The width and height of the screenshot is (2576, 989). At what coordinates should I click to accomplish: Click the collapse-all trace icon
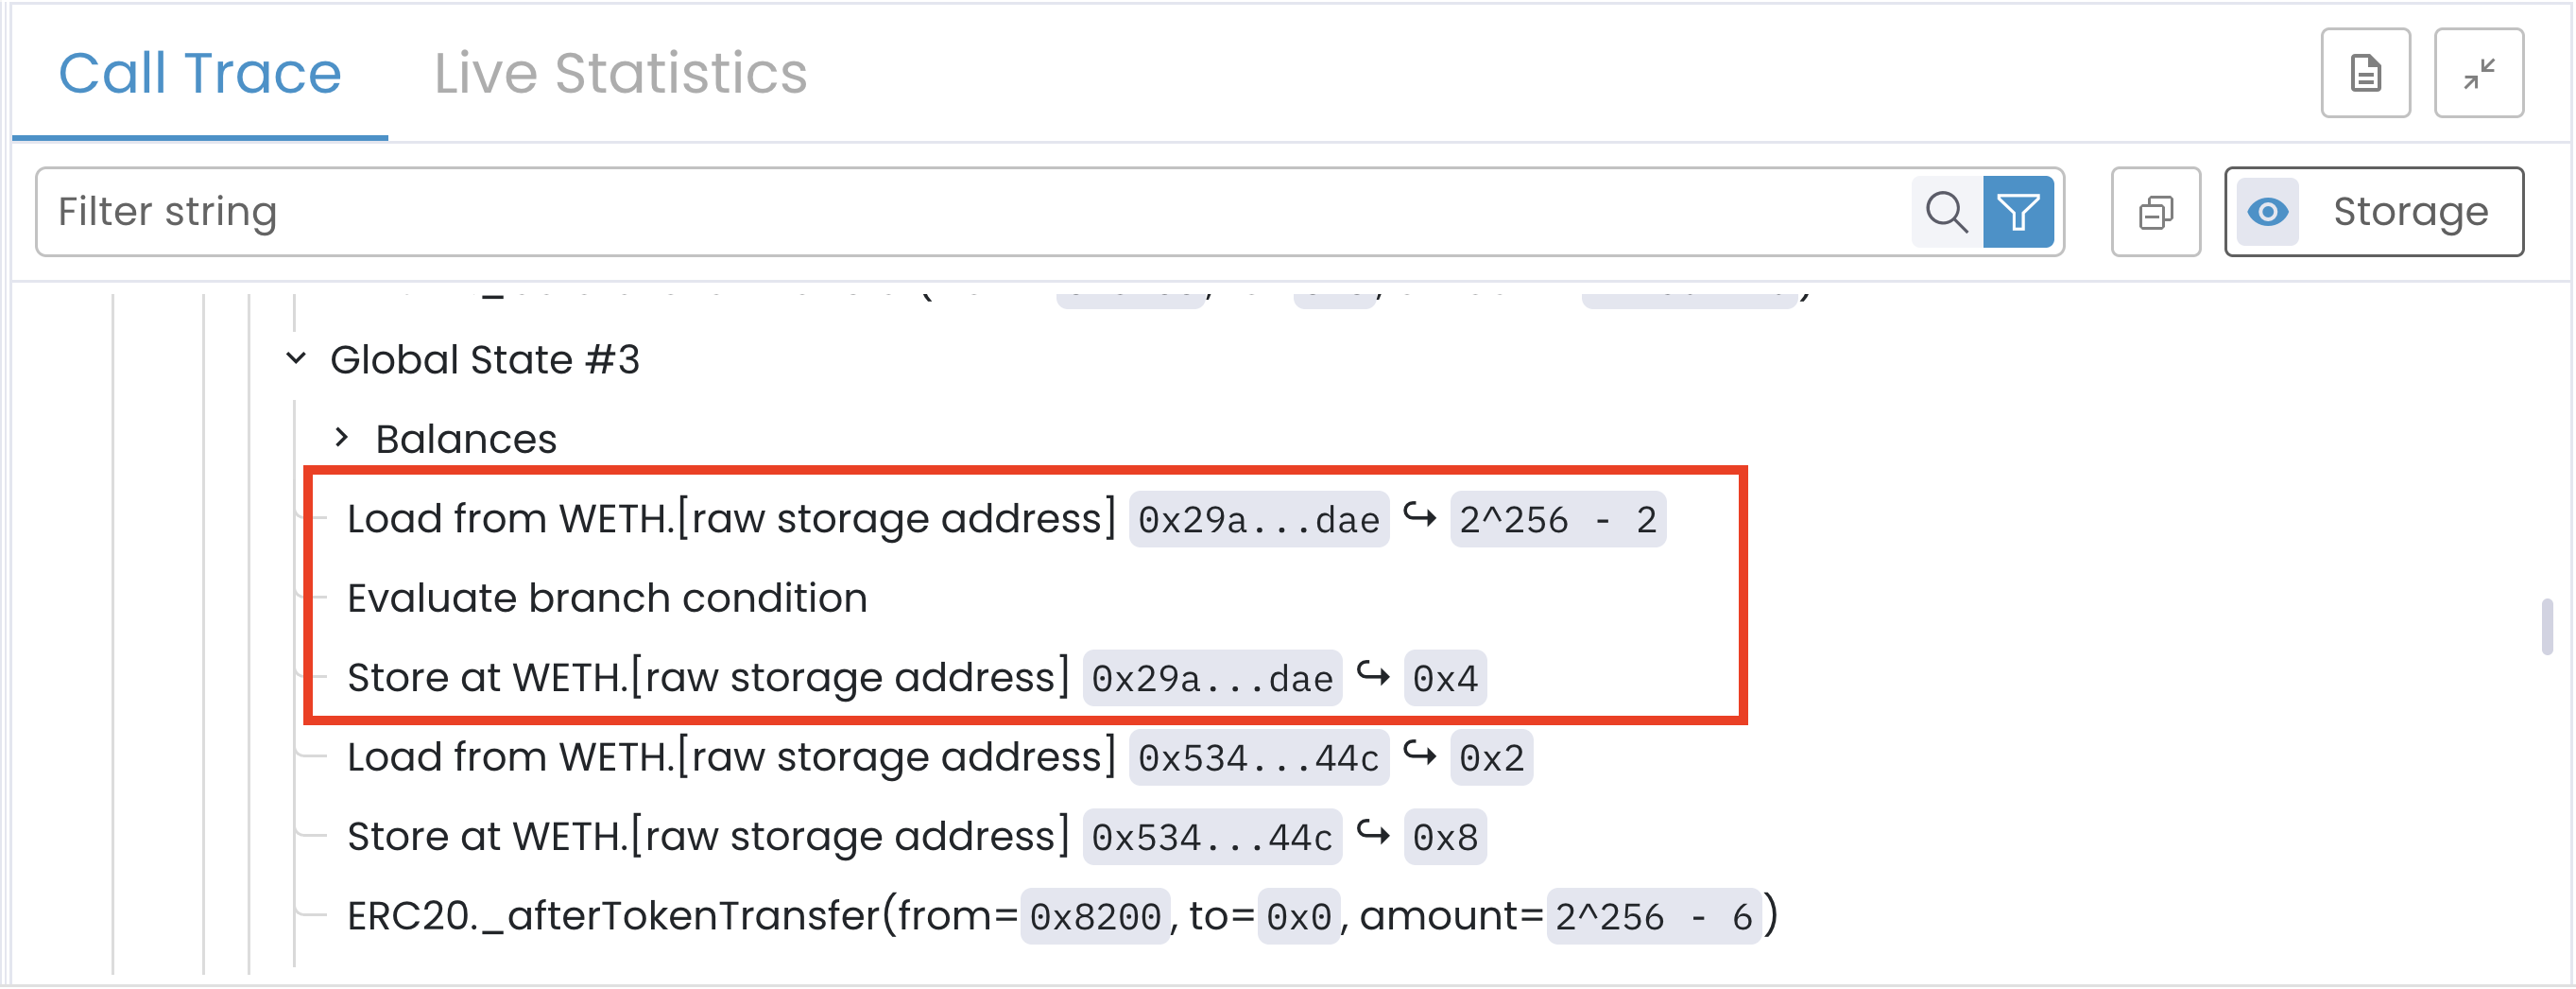click(2155, 211)
